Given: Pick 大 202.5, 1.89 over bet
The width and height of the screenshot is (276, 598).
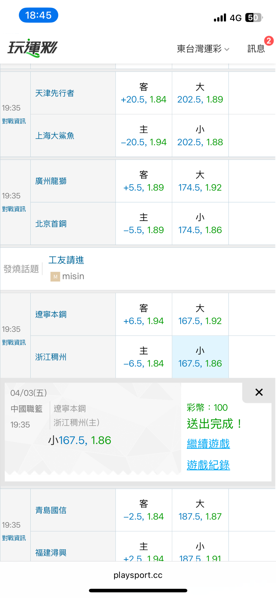Looking at the screenshot, I should pyautogui.click(x=200, y=93).
